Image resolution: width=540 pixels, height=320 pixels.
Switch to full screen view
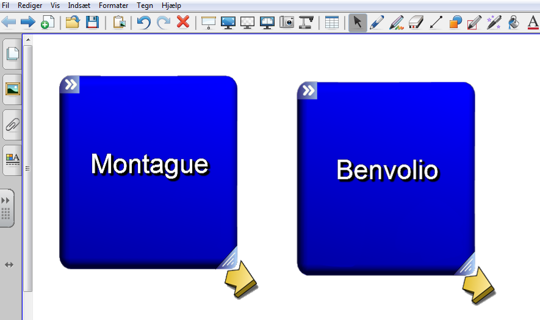pyautogui.click(x=228, y=23)
